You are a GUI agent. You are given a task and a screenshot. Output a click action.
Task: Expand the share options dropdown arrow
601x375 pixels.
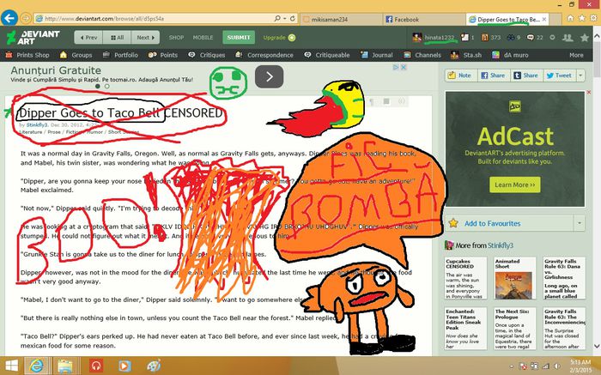click(x=580, y=76)
